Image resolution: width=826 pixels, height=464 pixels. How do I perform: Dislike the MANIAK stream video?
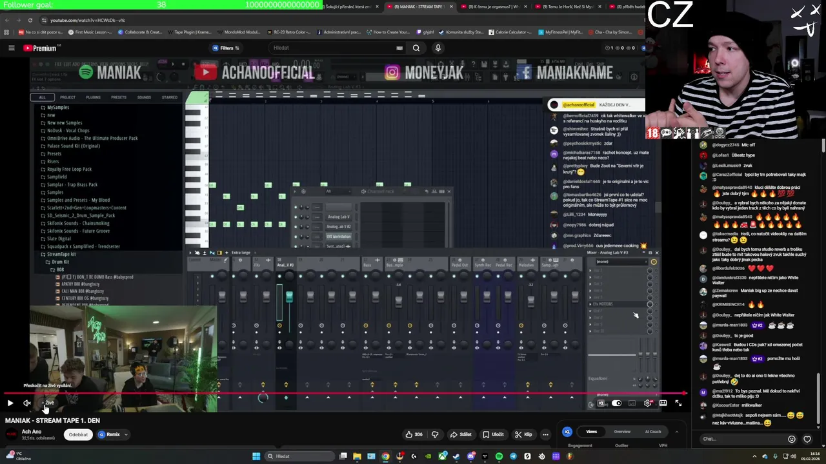coord(435,434)
